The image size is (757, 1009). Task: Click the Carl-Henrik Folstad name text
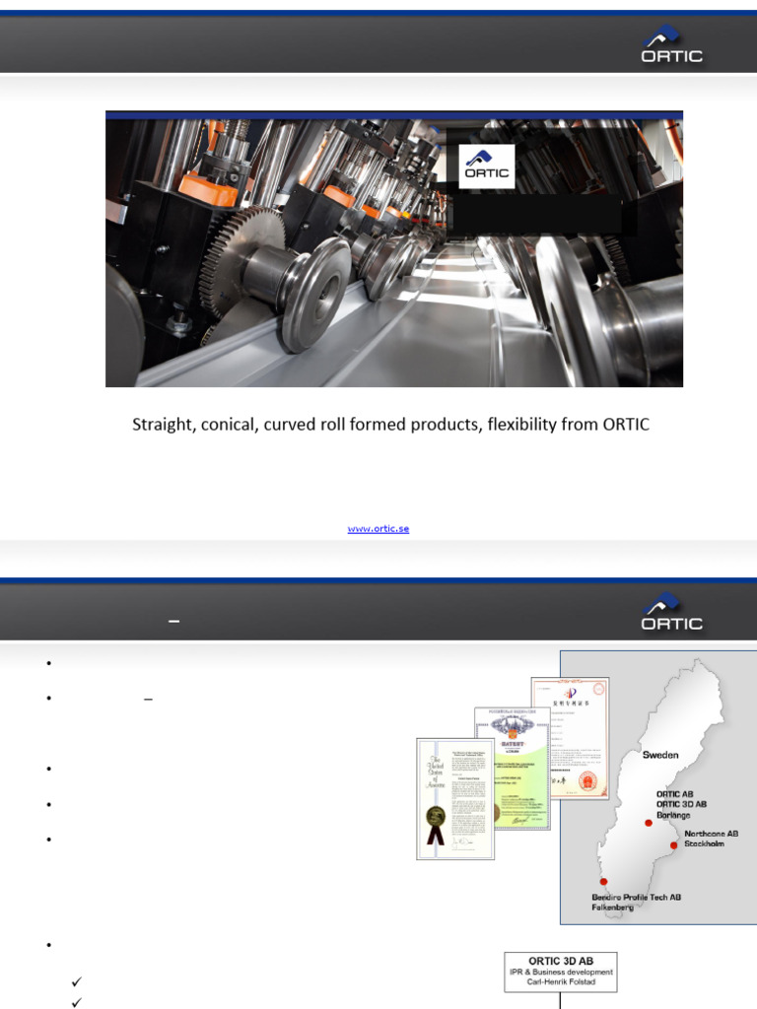tap(561, 982)
